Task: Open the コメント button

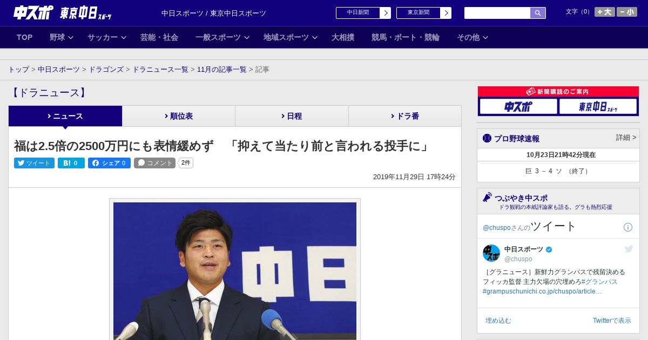Action: 155,163
